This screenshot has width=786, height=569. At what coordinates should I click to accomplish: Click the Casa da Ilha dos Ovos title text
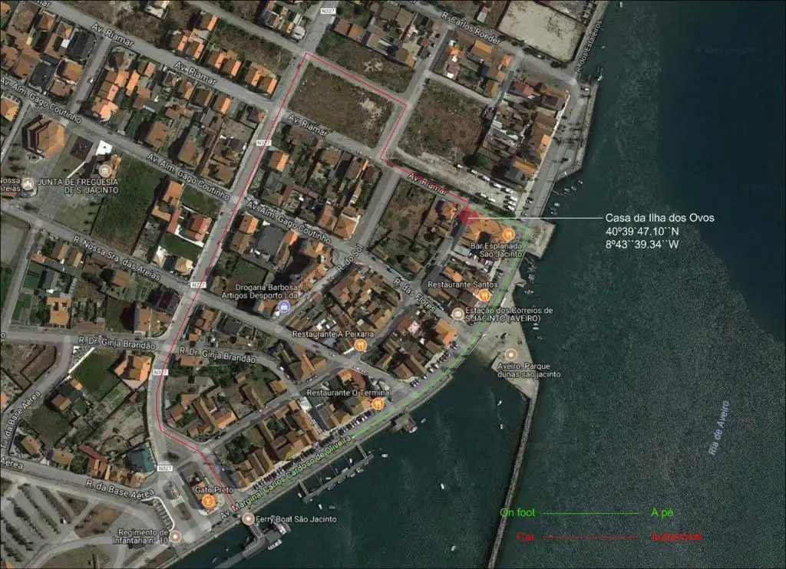tap(659, 219)
